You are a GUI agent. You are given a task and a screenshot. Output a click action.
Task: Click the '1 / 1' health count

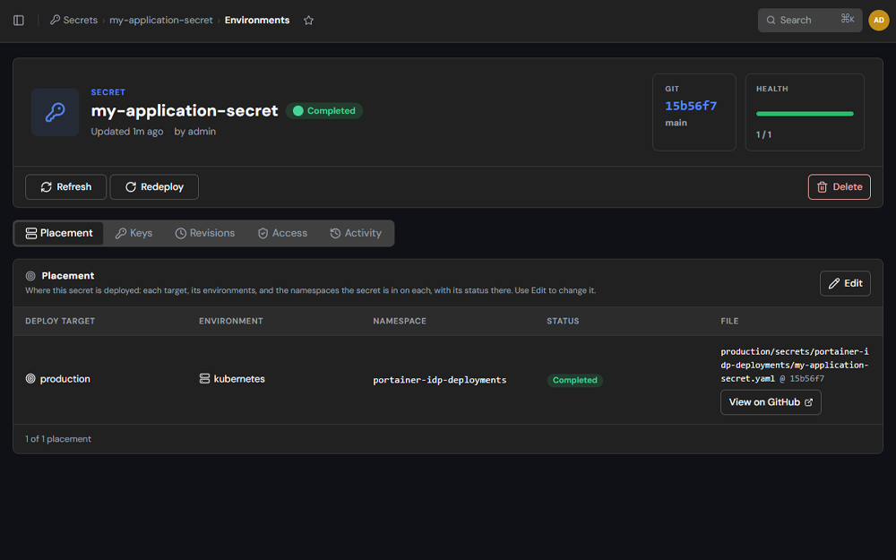click(x=764, y=135)
